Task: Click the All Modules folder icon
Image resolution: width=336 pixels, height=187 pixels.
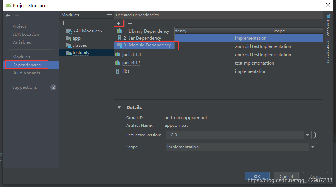Action: point(69,31)
